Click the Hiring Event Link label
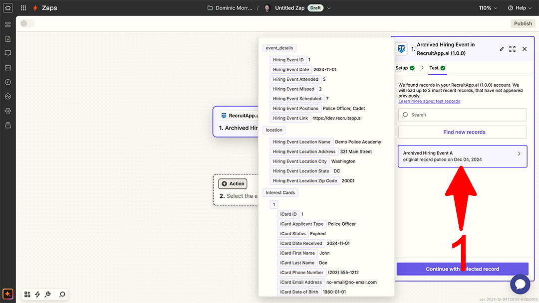Viewport: 539px width, 303px height. coord(290,118)
